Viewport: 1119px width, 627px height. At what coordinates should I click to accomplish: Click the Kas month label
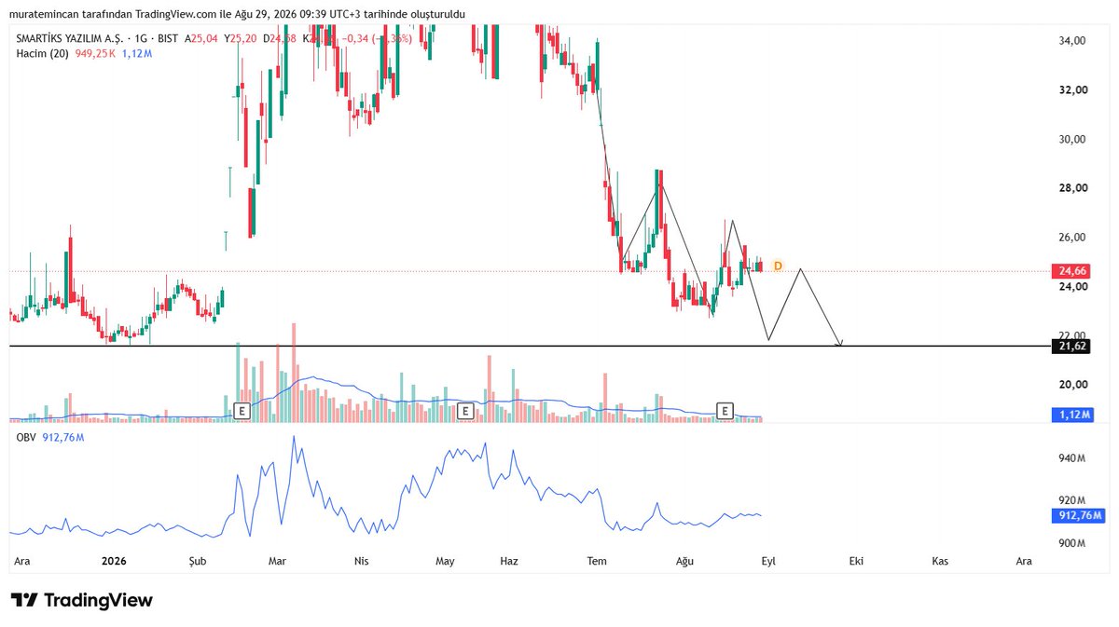pos(941,561)
